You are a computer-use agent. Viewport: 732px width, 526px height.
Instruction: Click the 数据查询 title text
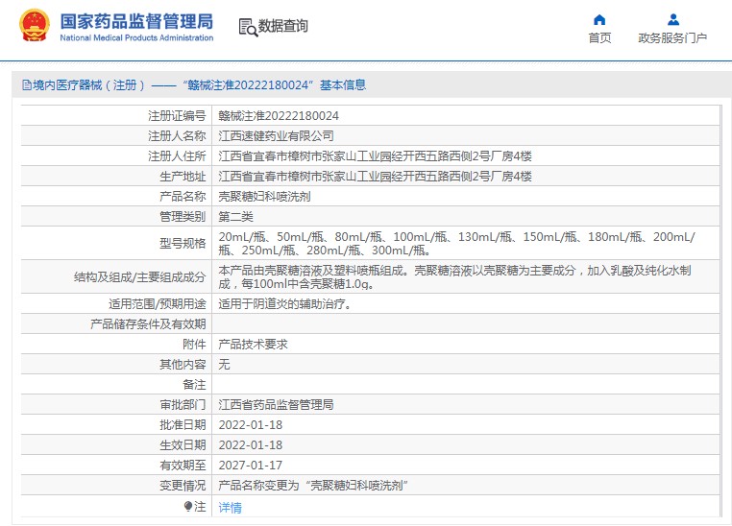click(x=283, y=26)
